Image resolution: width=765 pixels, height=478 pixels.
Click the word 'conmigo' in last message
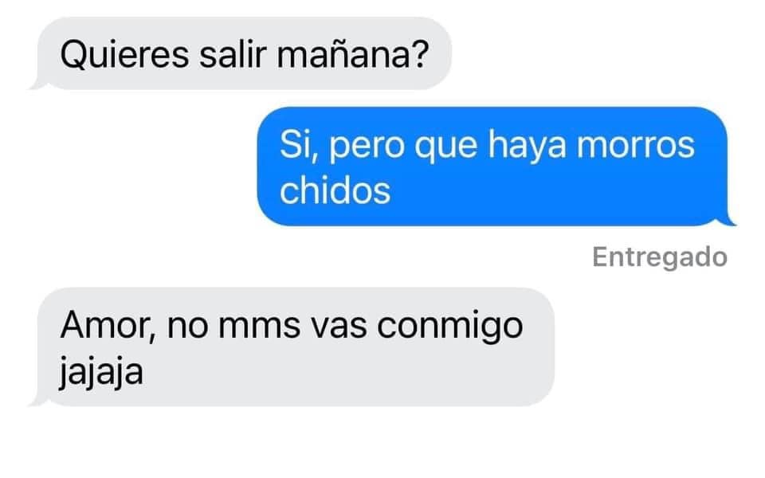(449, 327)
